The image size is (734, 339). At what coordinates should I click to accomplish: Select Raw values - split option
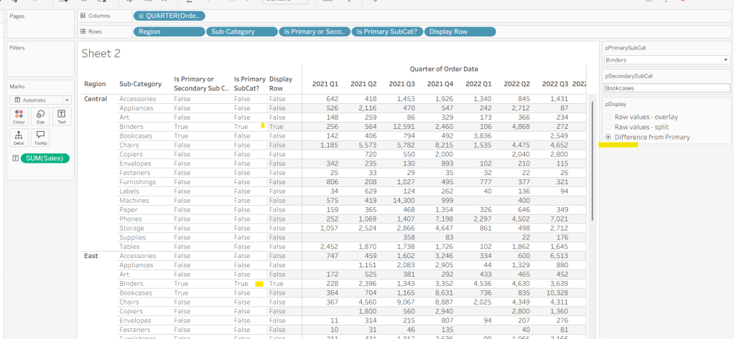(609, 126)
